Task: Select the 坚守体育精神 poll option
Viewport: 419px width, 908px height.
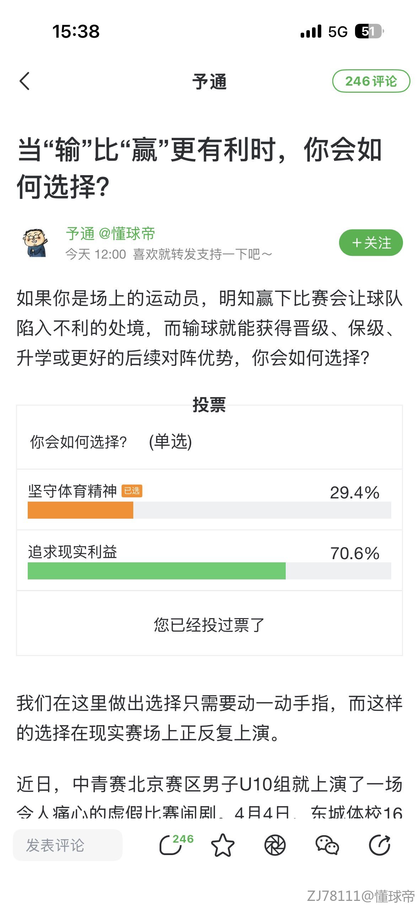Action: tap(72, 491)
